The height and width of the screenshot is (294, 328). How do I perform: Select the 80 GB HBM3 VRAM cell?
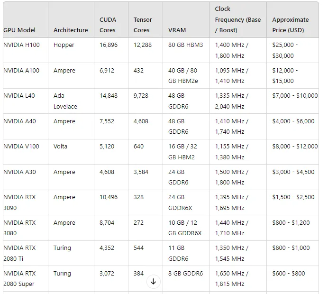pyautogui.click(x=185, y=45)
